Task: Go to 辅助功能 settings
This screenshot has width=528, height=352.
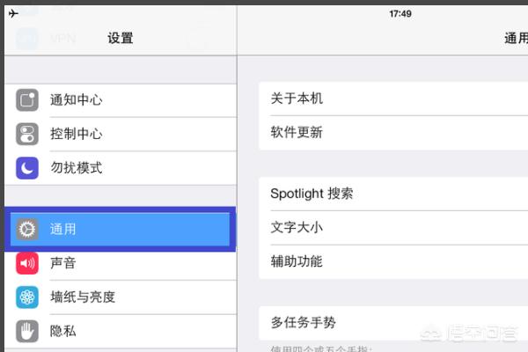Action: pos(297,261)
